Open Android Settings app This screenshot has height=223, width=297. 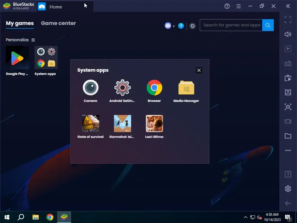(122, 88)
